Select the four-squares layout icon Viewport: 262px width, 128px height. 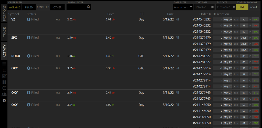tap(4, 82)
